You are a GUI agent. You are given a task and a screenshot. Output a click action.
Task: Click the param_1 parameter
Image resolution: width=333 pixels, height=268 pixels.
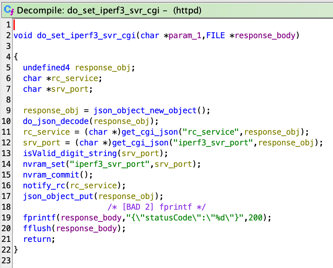pos(185,36)
